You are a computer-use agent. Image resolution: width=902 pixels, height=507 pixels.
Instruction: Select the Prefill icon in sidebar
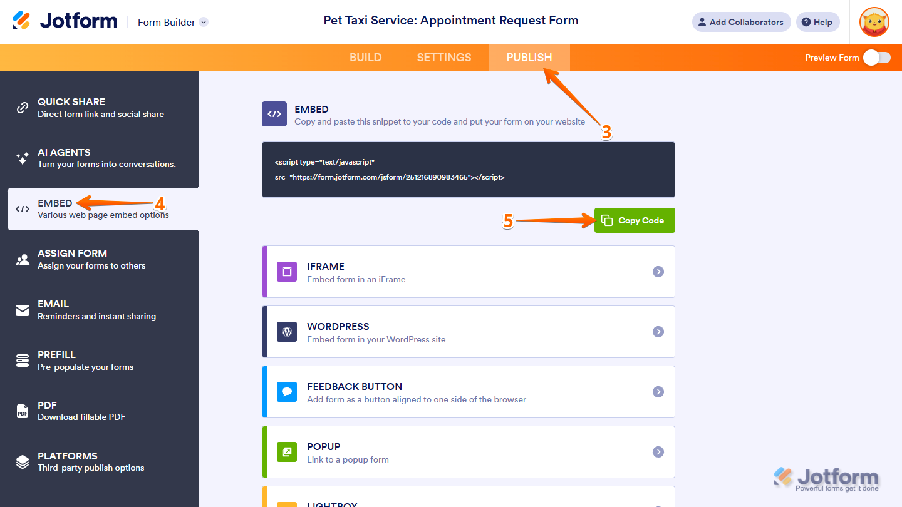point(23,361)
